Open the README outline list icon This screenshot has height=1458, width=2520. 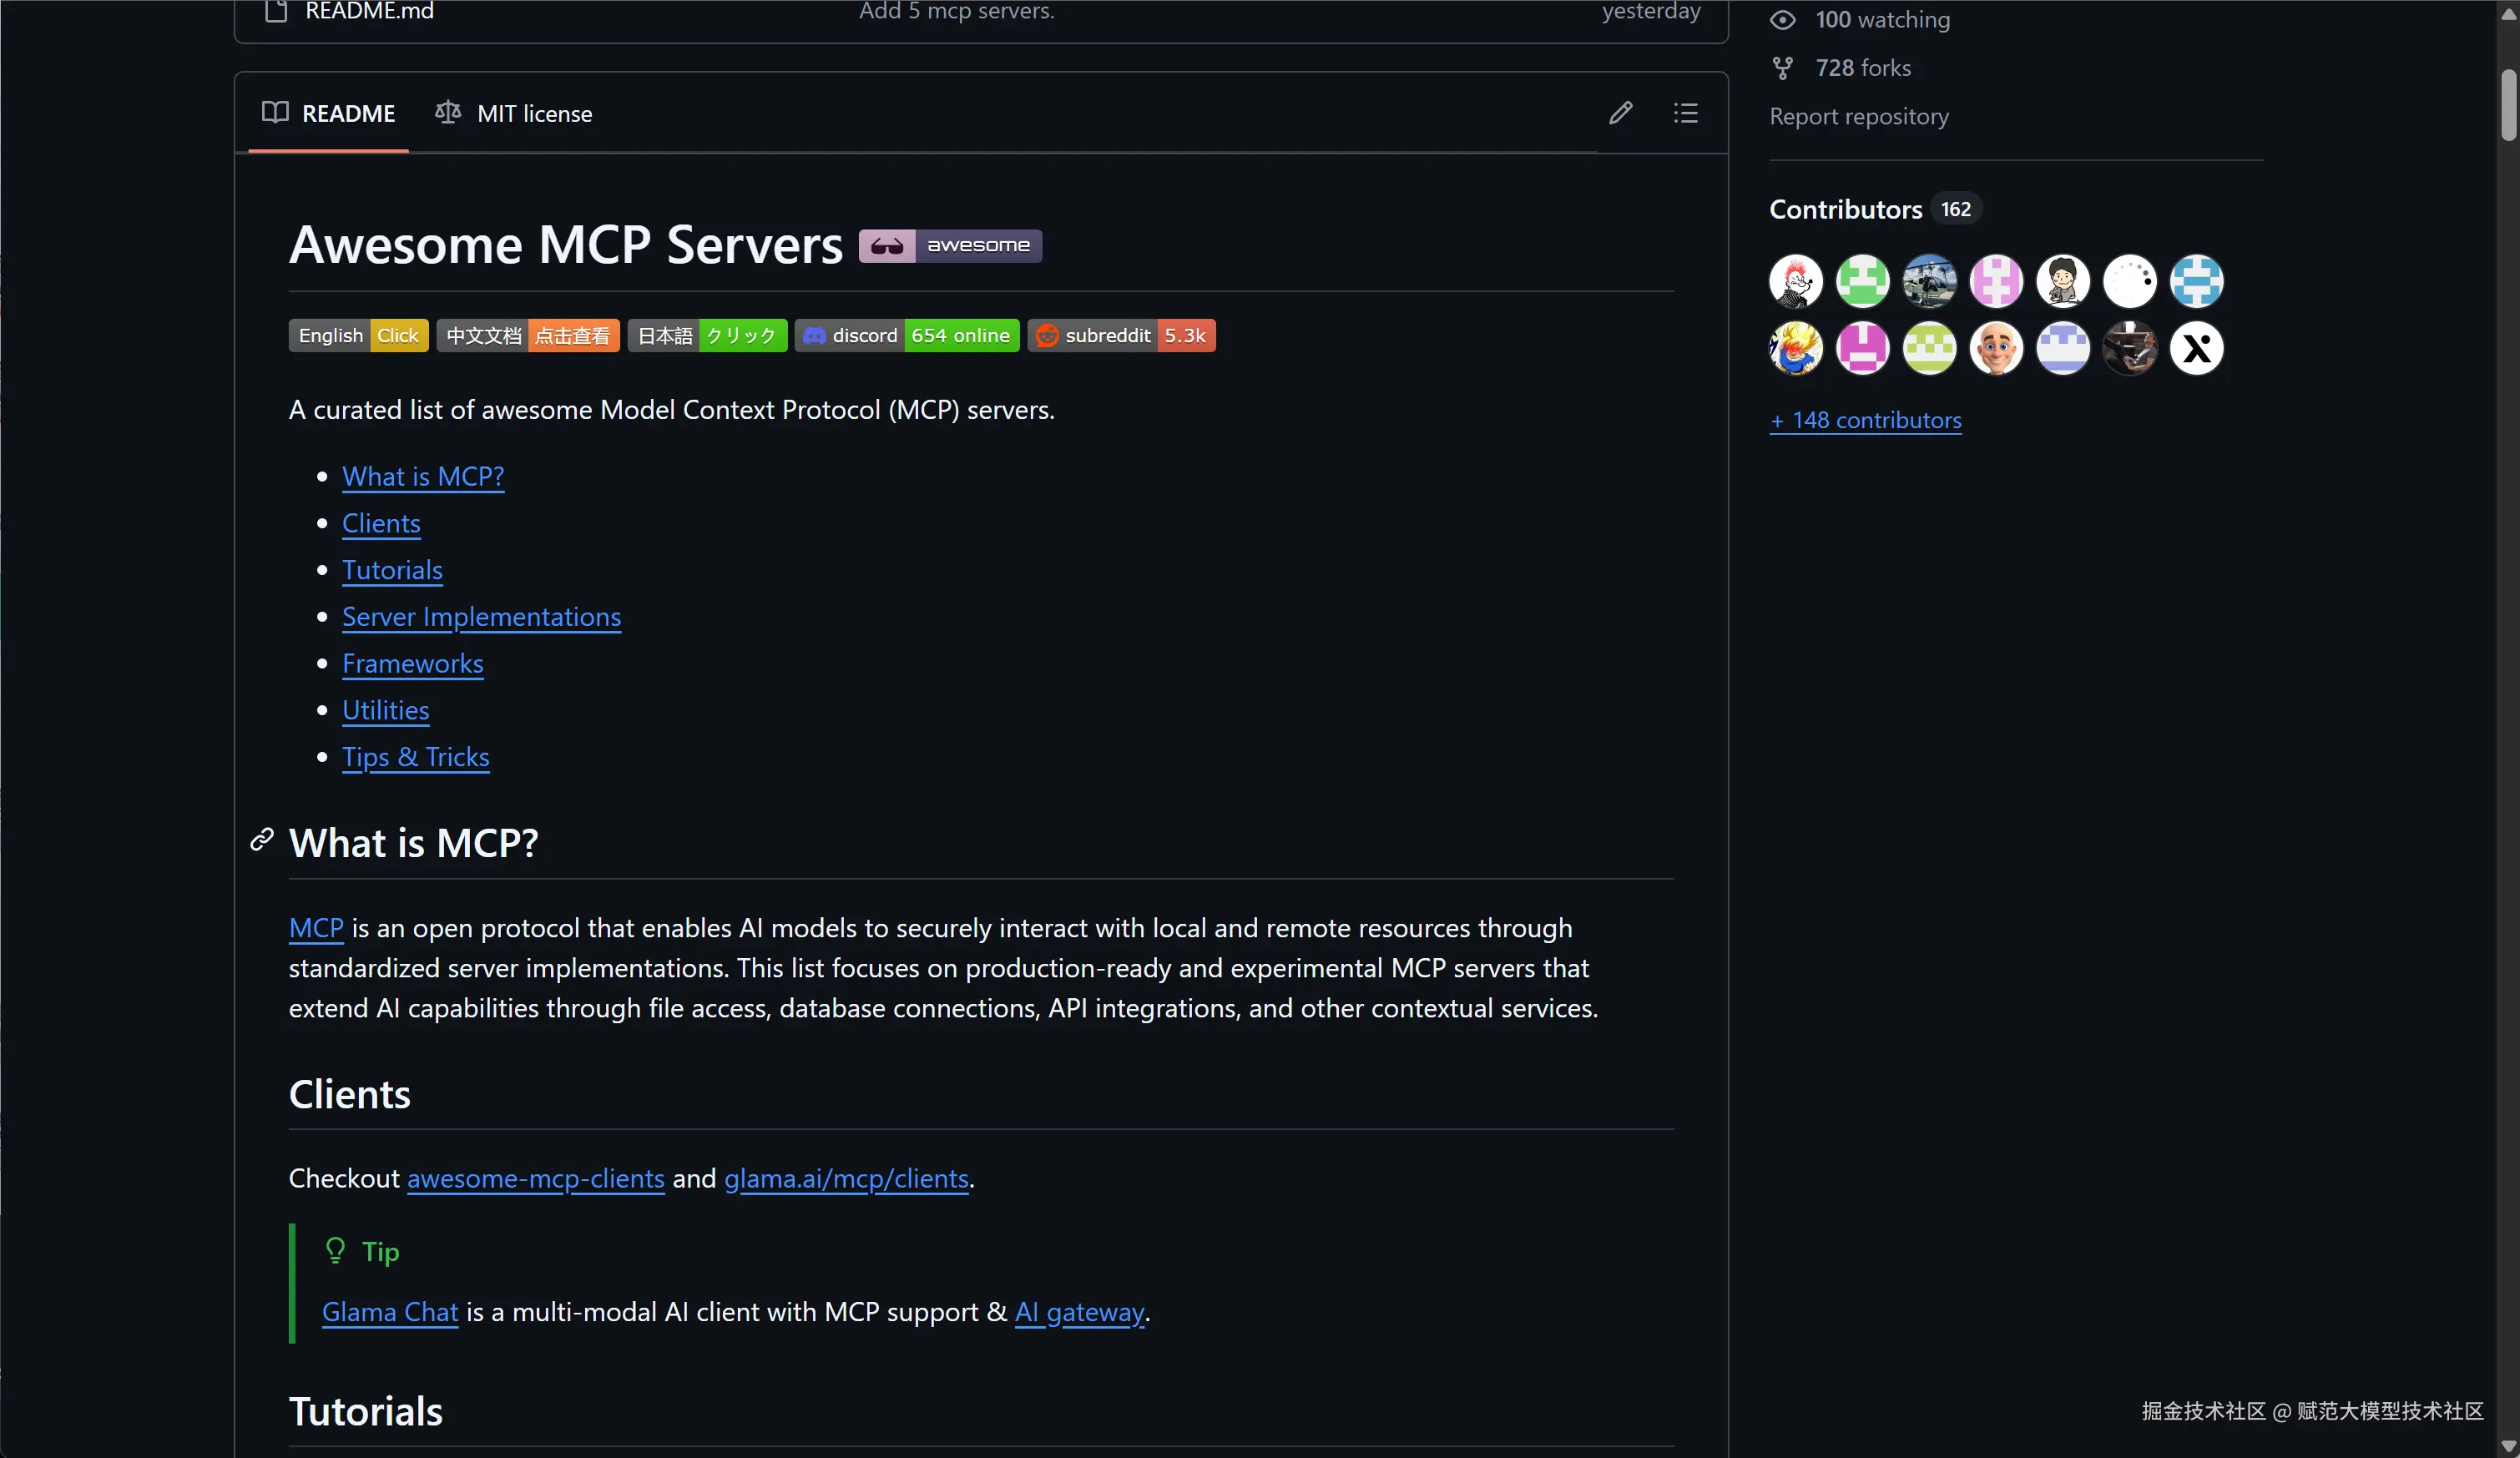(1685, 113)
